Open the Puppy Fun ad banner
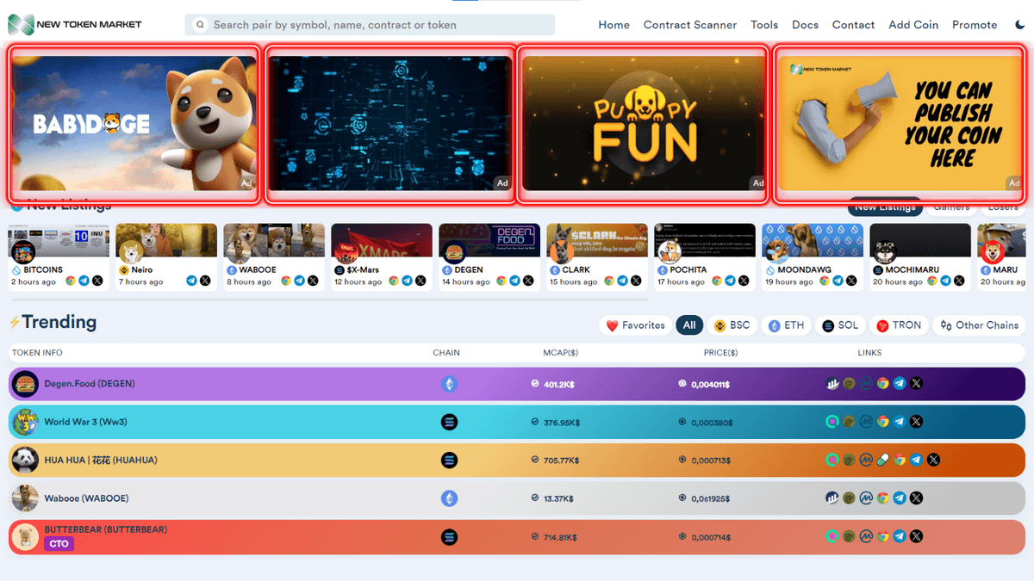The width and height of the screenshot is (1034, 581). 644,124
